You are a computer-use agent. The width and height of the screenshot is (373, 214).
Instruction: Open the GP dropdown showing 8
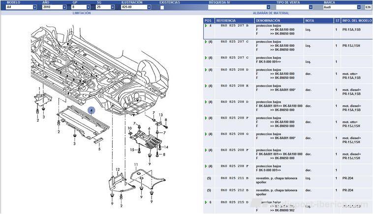point(89,7)
